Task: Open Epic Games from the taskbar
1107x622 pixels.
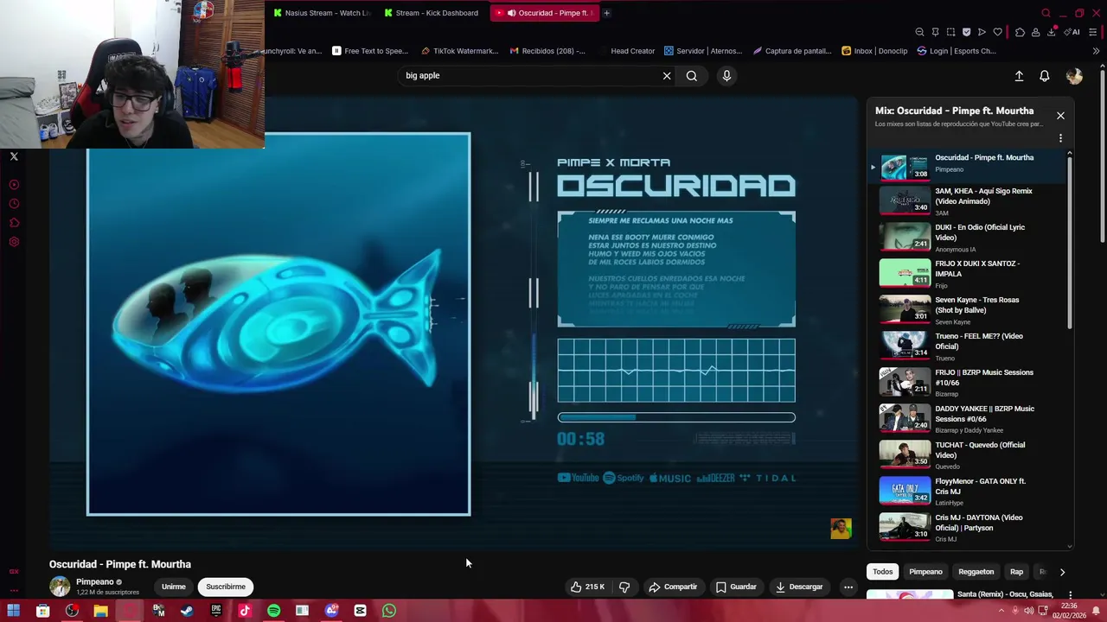Action: (215, 611)
